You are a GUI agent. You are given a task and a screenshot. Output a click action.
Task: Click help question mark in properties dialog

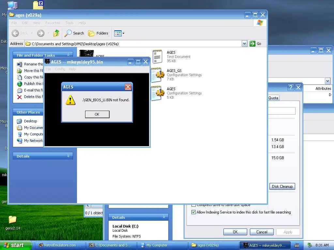click(291, 87)
